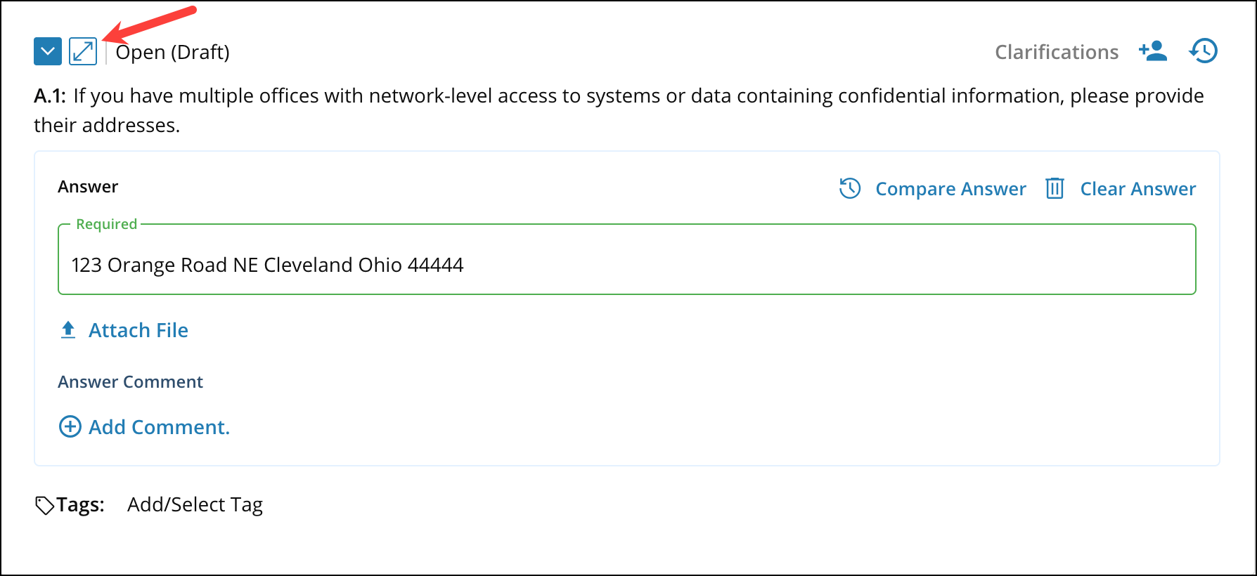Click the upload arrow icon
Viewport: 1257px width, 576px height.
[68, 330]
